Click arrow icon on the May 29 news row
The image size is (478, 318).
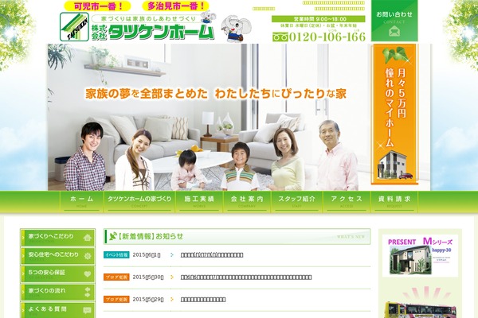[172, 300]
